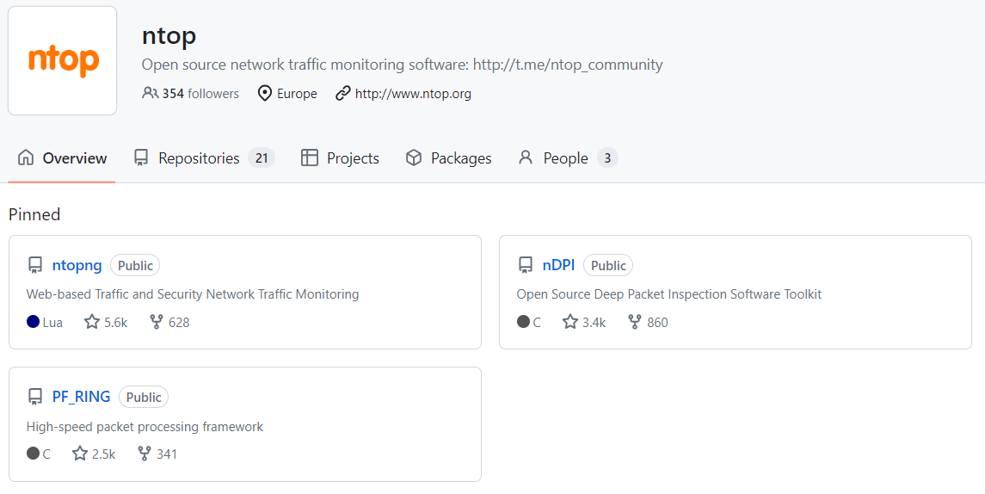Open nDPI stargazers count 3.4k
This screenshot has width=985, height=494.
(594, 323)
